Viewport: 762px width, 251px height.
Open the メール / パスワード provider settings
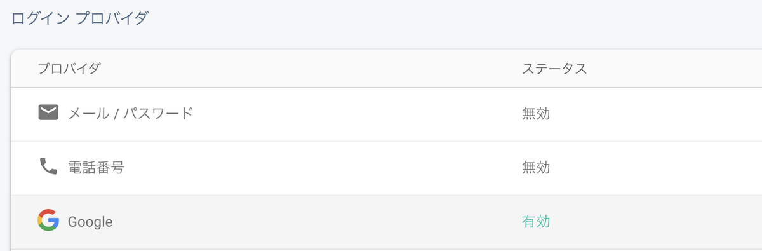tap(130, 114)
